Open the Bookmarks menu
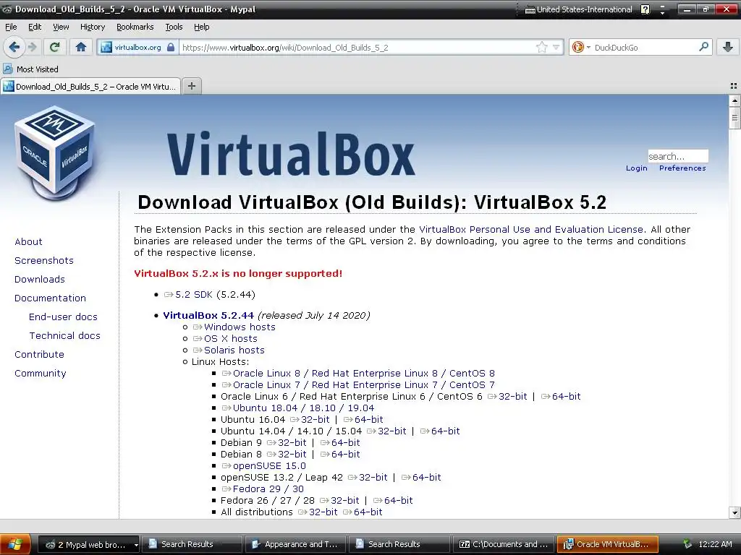 [135, 27]
